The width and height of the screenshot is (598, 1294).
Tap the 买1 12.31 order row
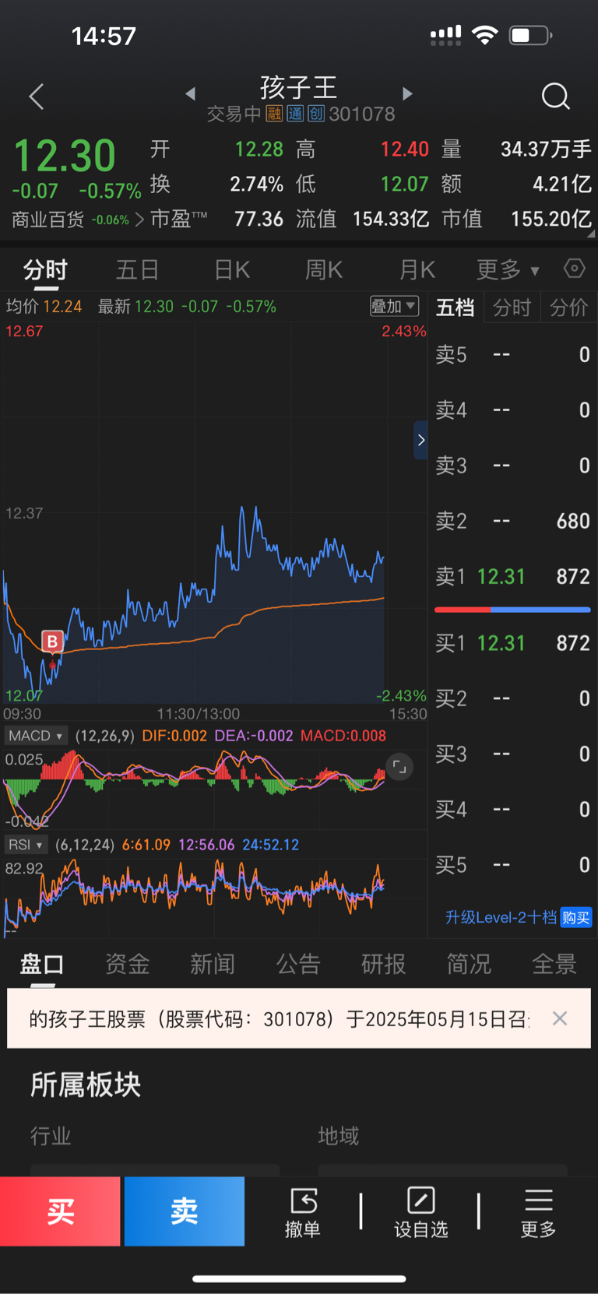pyautogui.click(x=512, y=643)
